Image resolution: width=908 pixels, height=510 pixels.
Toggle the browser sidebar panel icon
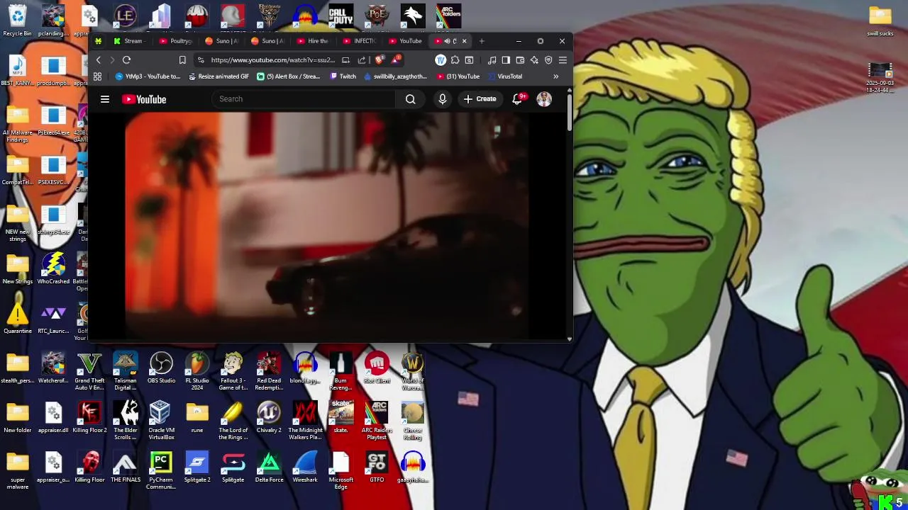click(x=506, y=60)
